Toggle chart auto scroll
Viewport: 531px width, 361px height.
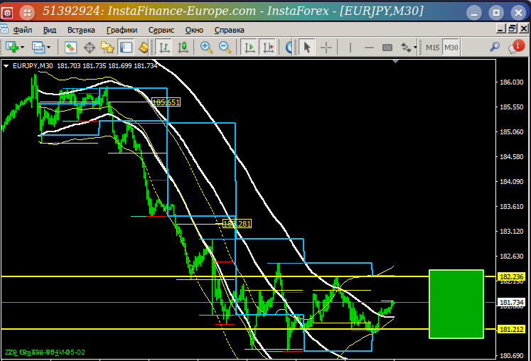tap(250, 47)
